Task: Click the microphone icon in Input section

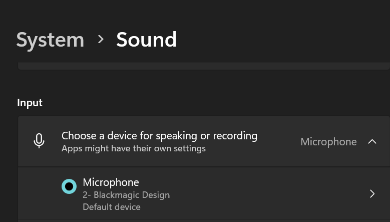Action: click(39, 141)
